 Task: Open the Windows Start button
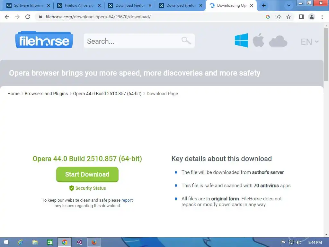[x=6, y=242]
